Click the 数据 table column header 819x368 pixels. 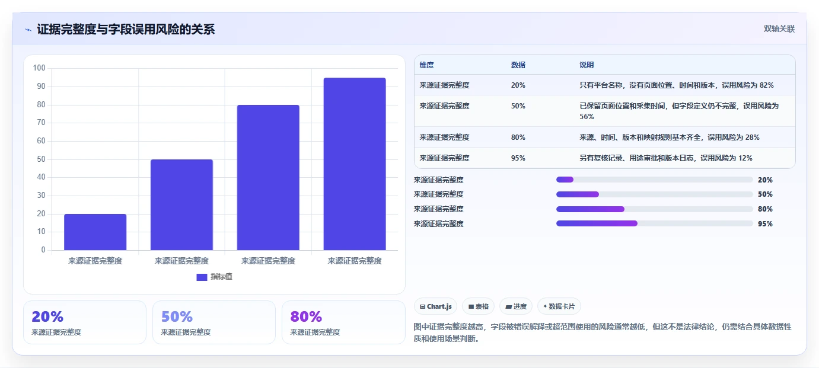[x=518, y=65]
